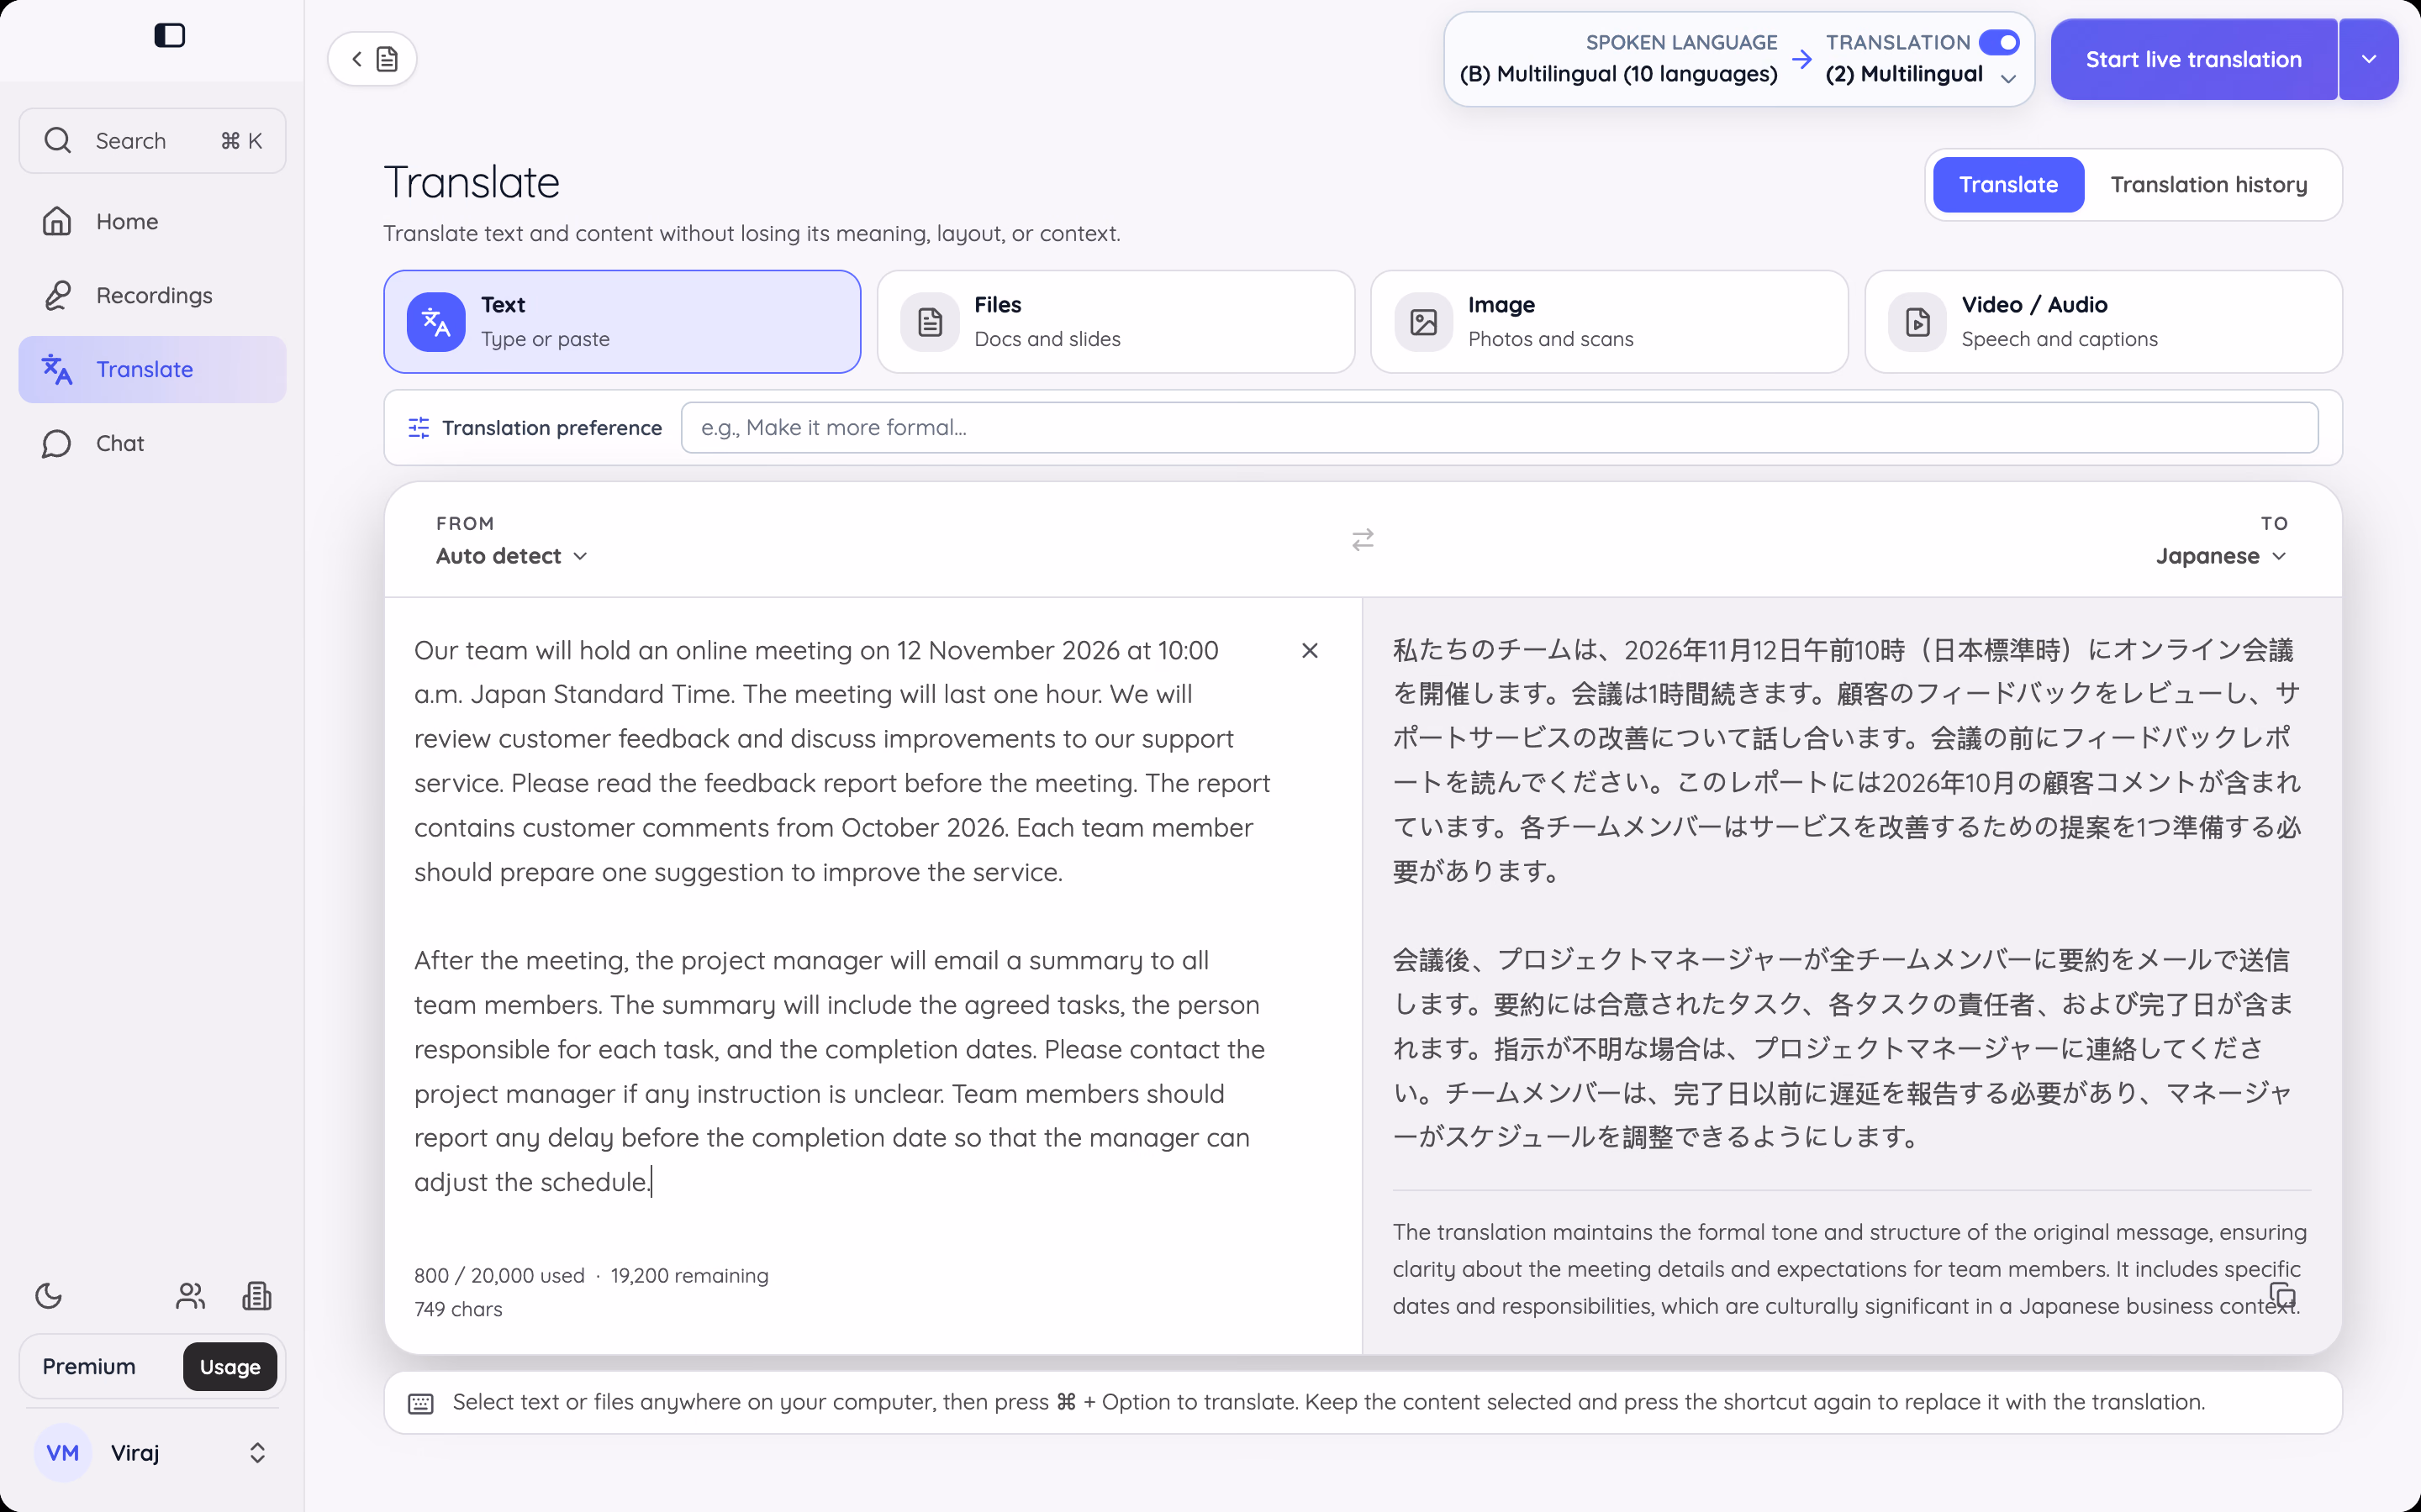Go to Home in the sidebar
Viewport: 2421px width, 1512px height.
coord(153,221)
